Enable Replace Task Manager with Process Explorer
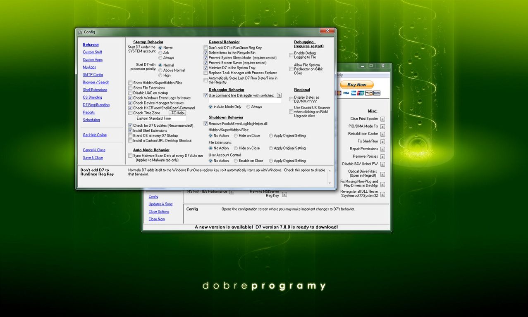This screenshot has height=317, width=528. coord(205,73)
